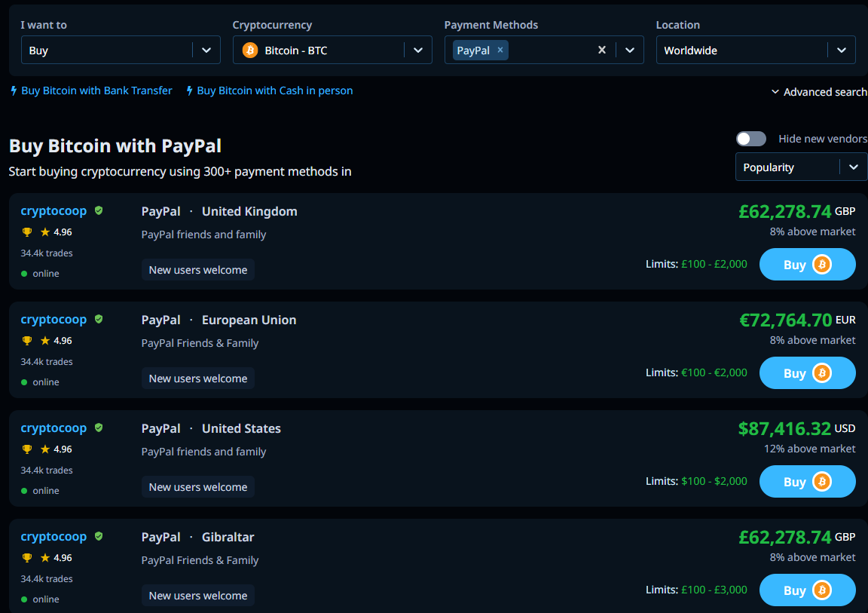Click green online dot in United States offer

(24, 491)
